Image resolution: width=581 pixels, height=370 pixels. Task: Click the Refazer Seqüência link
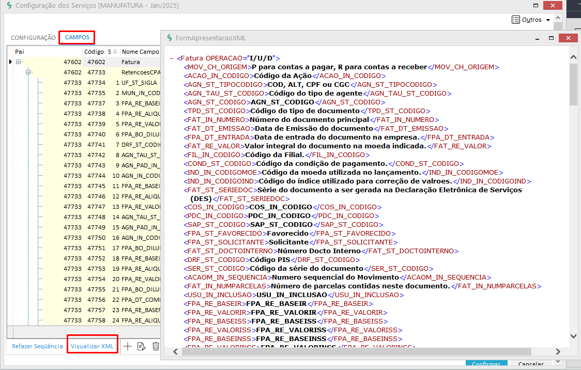(37, 346)
